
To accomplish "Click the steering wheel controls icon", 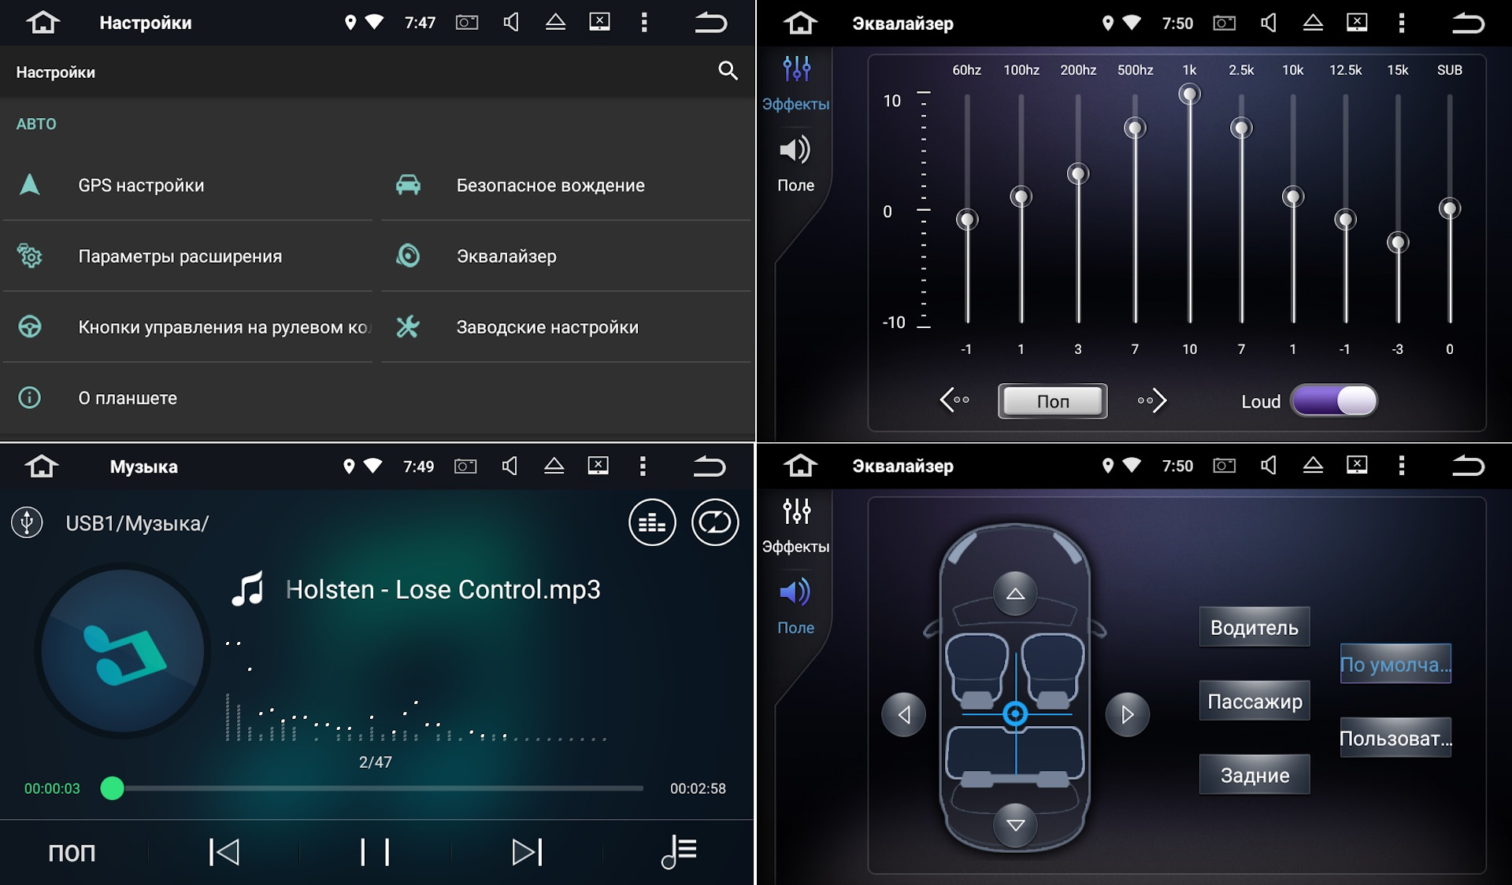I will (x=31, y=326).
